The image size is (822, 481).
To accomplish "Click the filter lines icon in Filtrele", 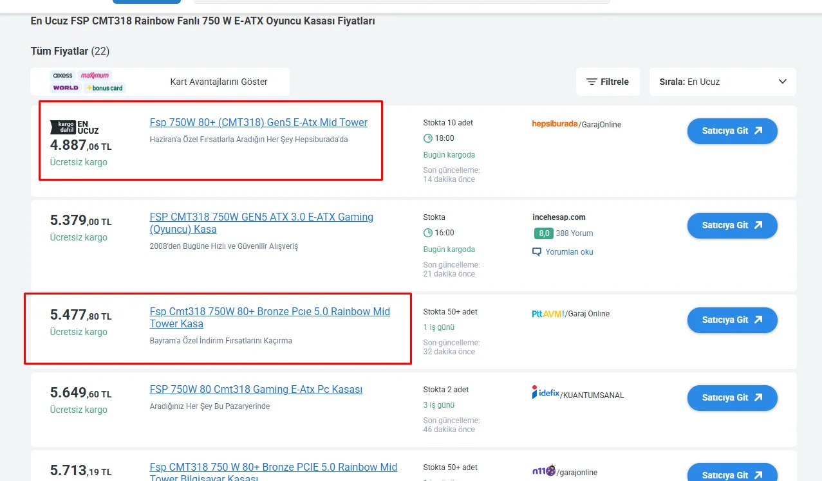I will (592, 82).
